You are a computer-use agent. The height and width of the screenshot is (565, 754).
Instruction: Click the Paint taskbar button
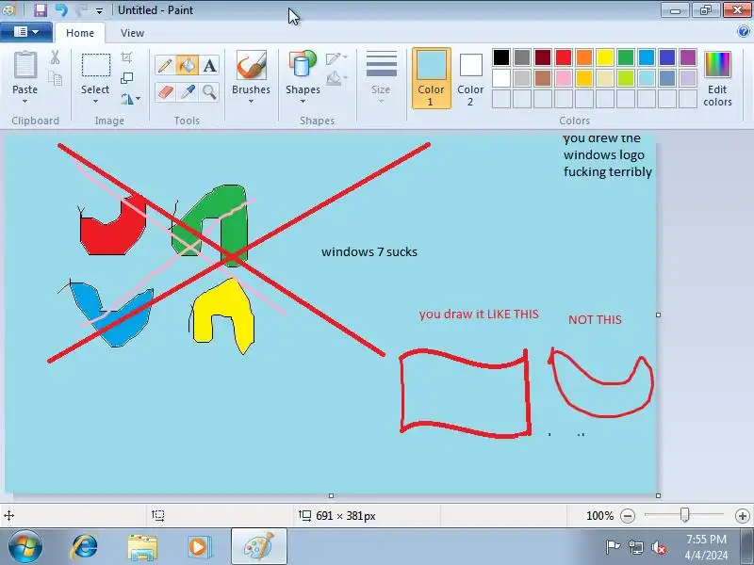(x=258, y=547)
